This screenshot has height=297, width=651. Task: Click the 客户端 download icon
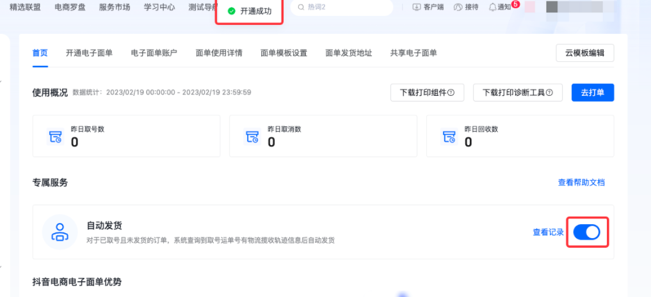417,8
